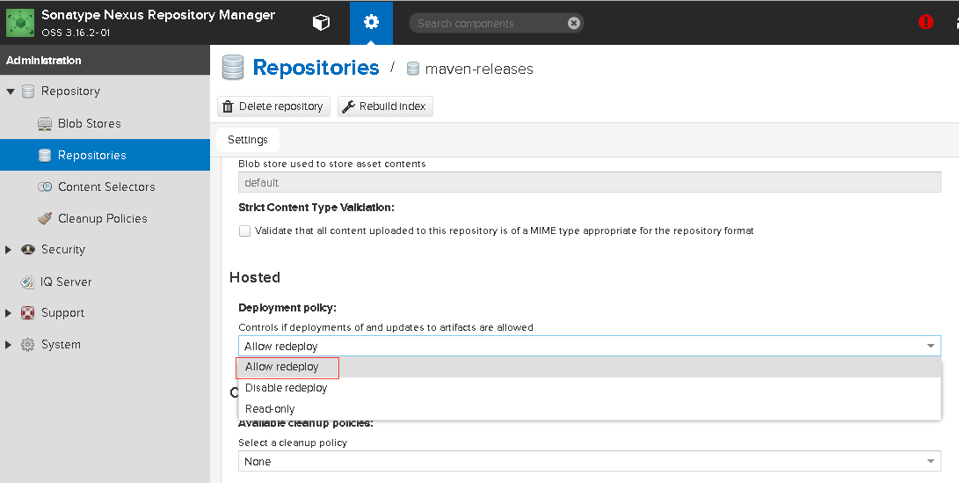
Task: Open Repositories in the sidebar
Action: pyautogui.click(x=105, y=156)
